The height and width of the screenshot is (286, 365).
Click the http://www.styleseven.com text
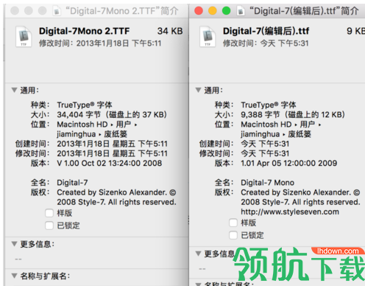(x=290, y=212)
